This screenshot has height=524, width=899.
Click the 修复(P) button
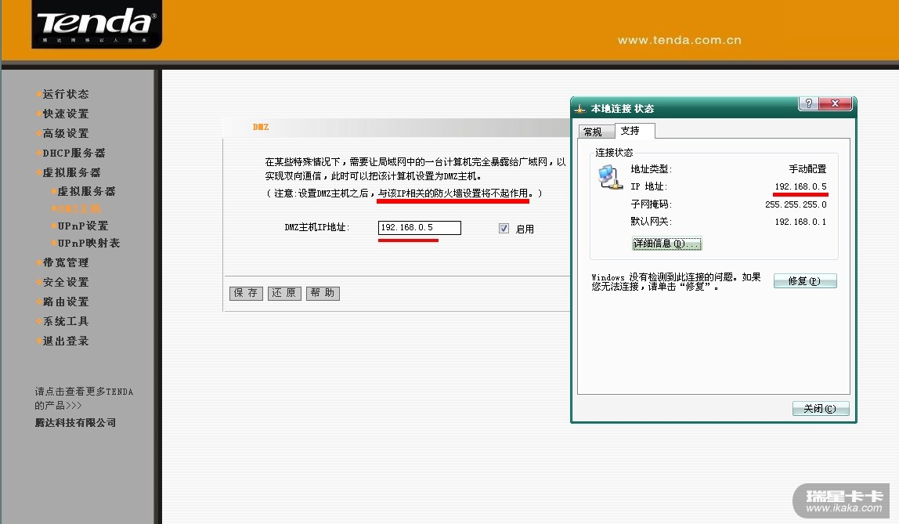(x=805, y=281)
